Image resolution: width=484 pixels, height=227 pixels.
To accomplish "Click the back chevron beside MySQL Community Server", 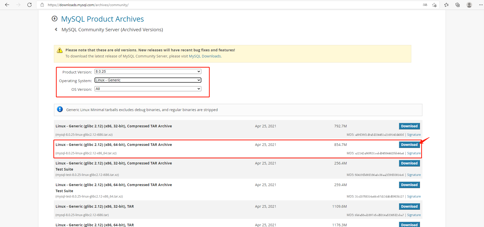I will tap(56, 29).
